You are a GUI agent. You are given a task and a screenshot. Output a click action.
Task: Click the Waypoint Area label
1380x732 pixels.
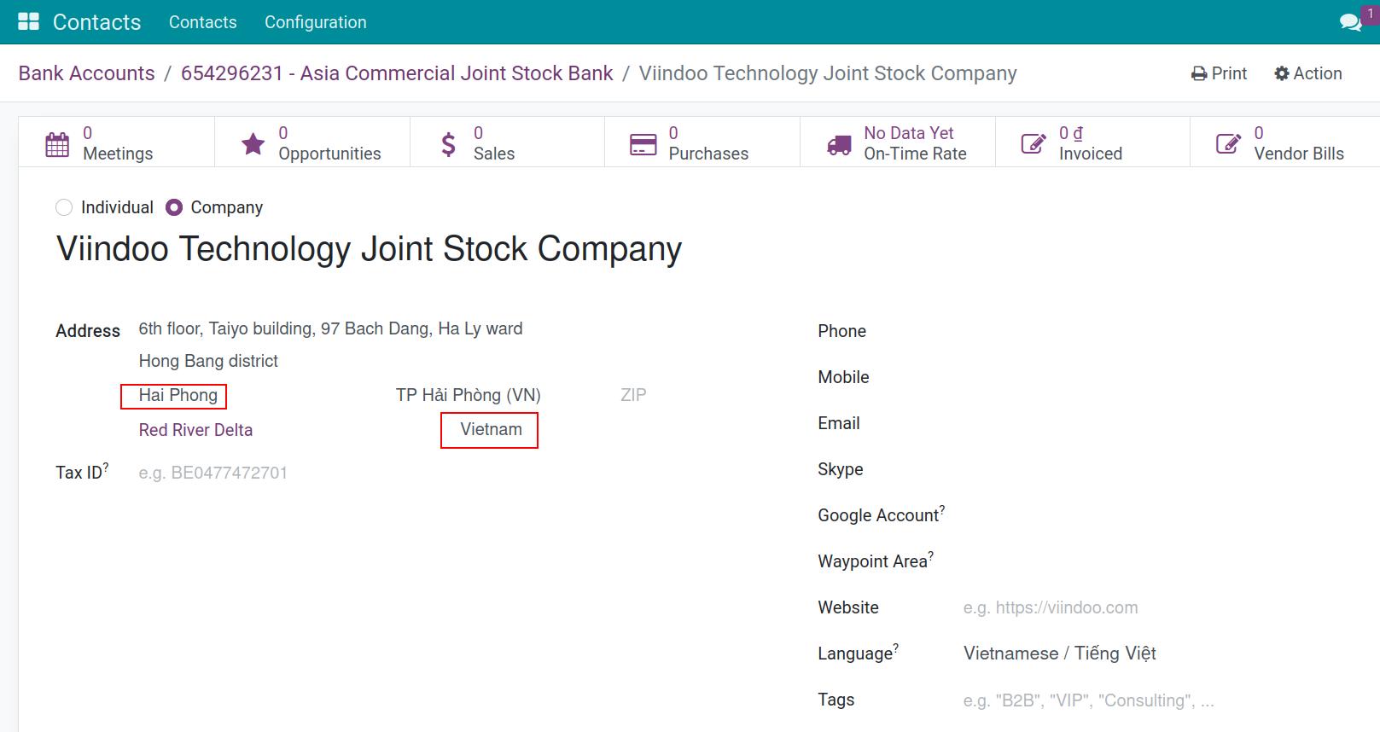pos(876,561)
